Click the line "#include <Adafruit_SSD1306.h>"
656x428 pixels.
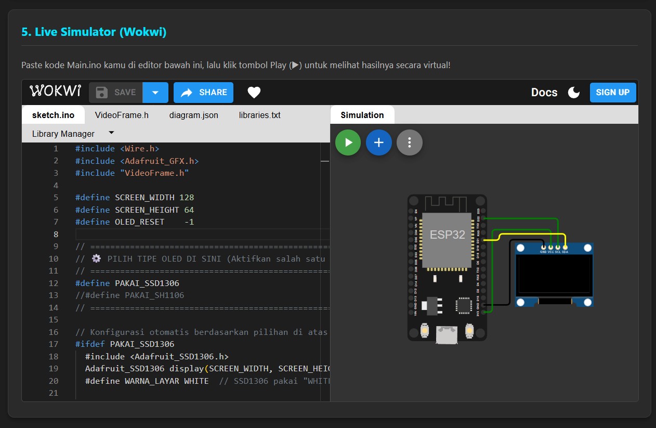[x=157, y=356]
